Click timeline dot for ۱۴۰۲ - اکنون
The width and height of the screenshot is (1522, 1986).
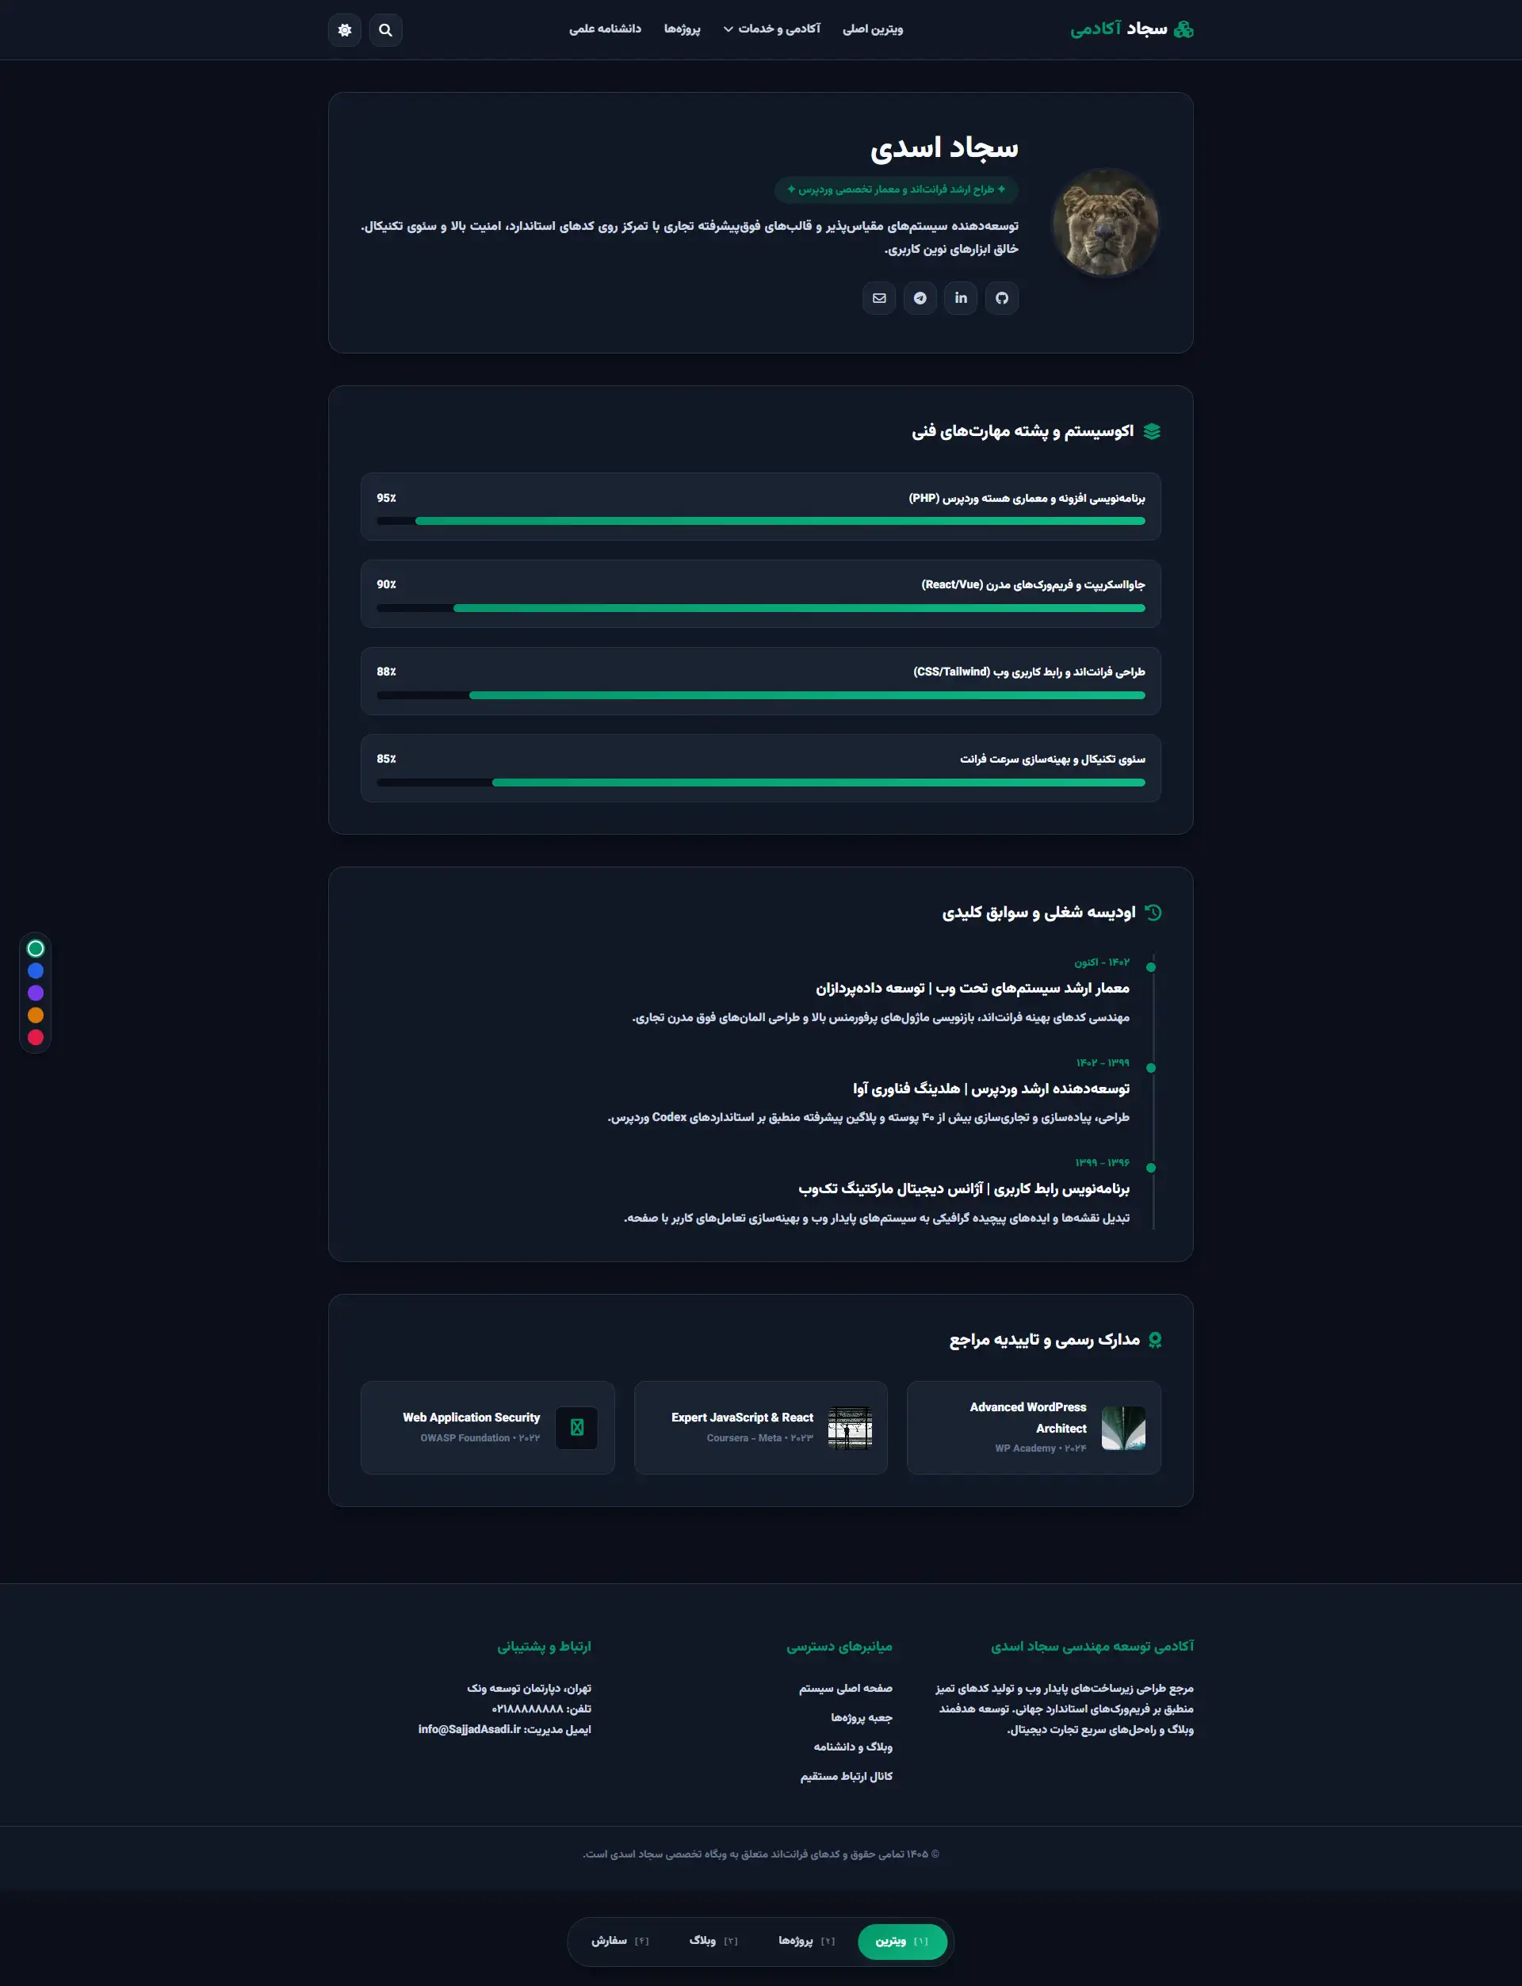click(1150, 968)
